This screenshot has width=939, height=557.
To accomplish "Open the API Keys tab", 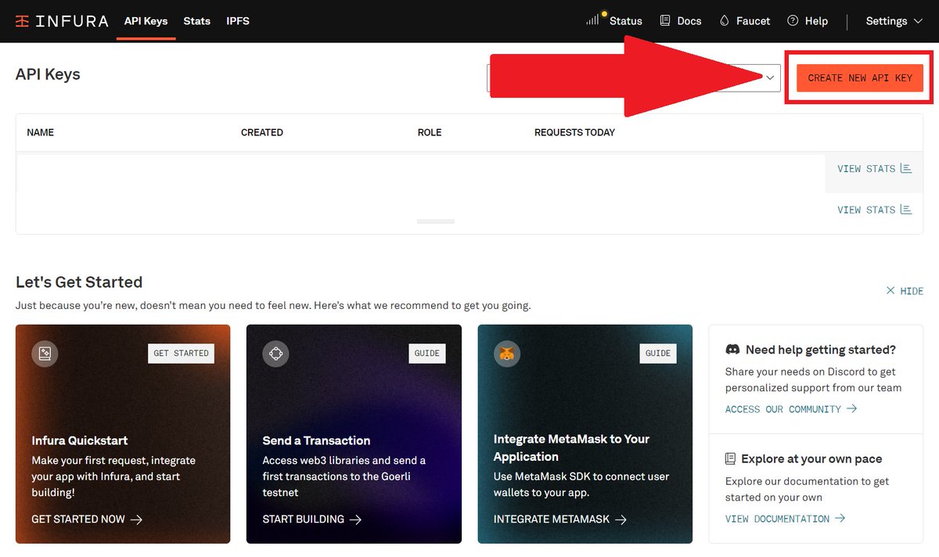I will 146,21.
